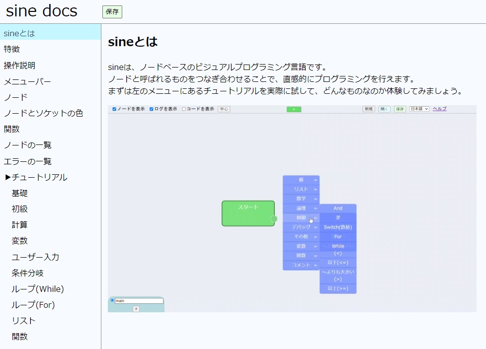This screenshot has height=349, width=486.
Task: Open the 計算 tutorial
Action: coord(20,225)
